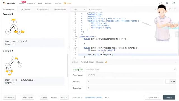The width and height of the screenshot is (179, 101).
Task: Click the Pick One button
Action: (x=28, y=97)
